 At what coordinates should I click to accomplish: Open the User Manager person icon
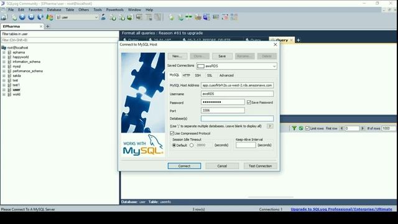[x=103, y=17]
